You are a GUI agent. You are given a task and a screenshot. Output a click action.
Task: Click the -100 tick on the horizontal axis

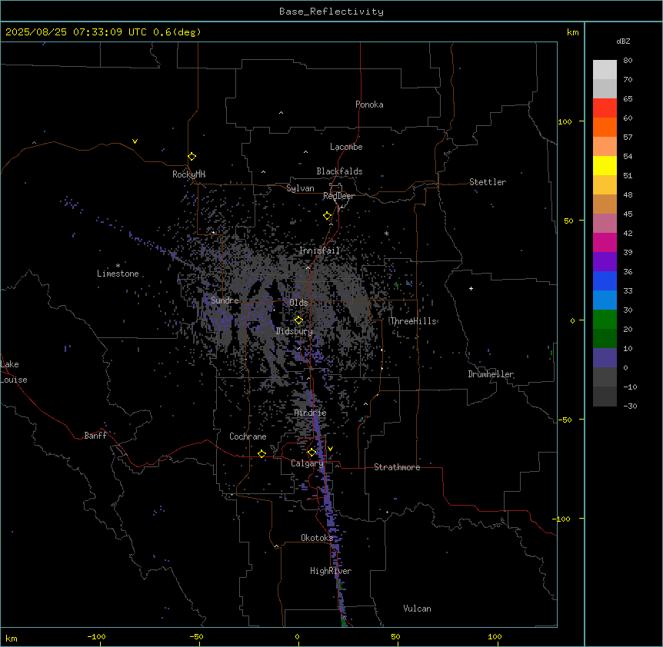pyautogui.click(x=96, y=636)
